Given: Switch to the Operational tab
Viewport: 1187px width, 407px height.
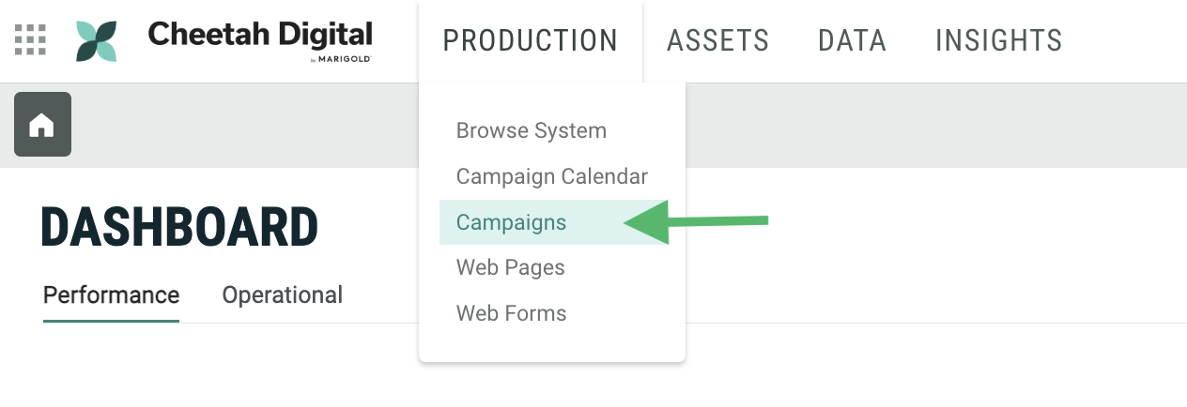Looking at the screenshot, I should pyautogui.click(x=282, y=294).
